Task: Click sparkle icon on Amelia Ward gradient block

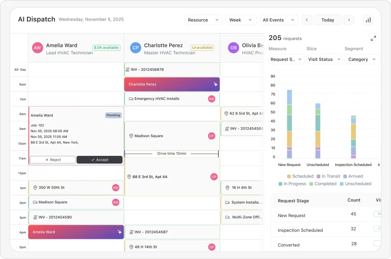Action: [120, 232]
